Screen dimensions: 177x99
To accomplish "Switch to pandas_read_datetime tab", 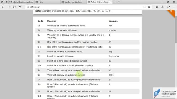I will click(x=74, y=2).
